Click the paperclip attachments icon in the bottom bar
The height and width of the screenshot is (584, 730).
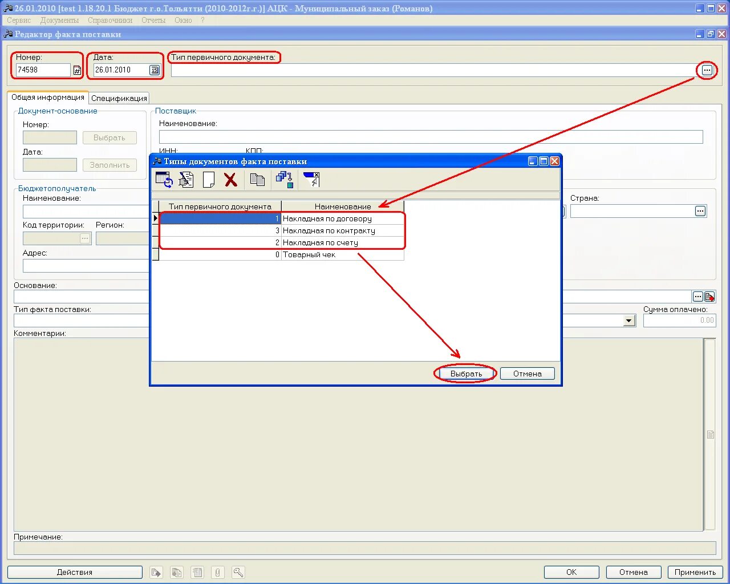pyautogui.click(x=218, y=572)
